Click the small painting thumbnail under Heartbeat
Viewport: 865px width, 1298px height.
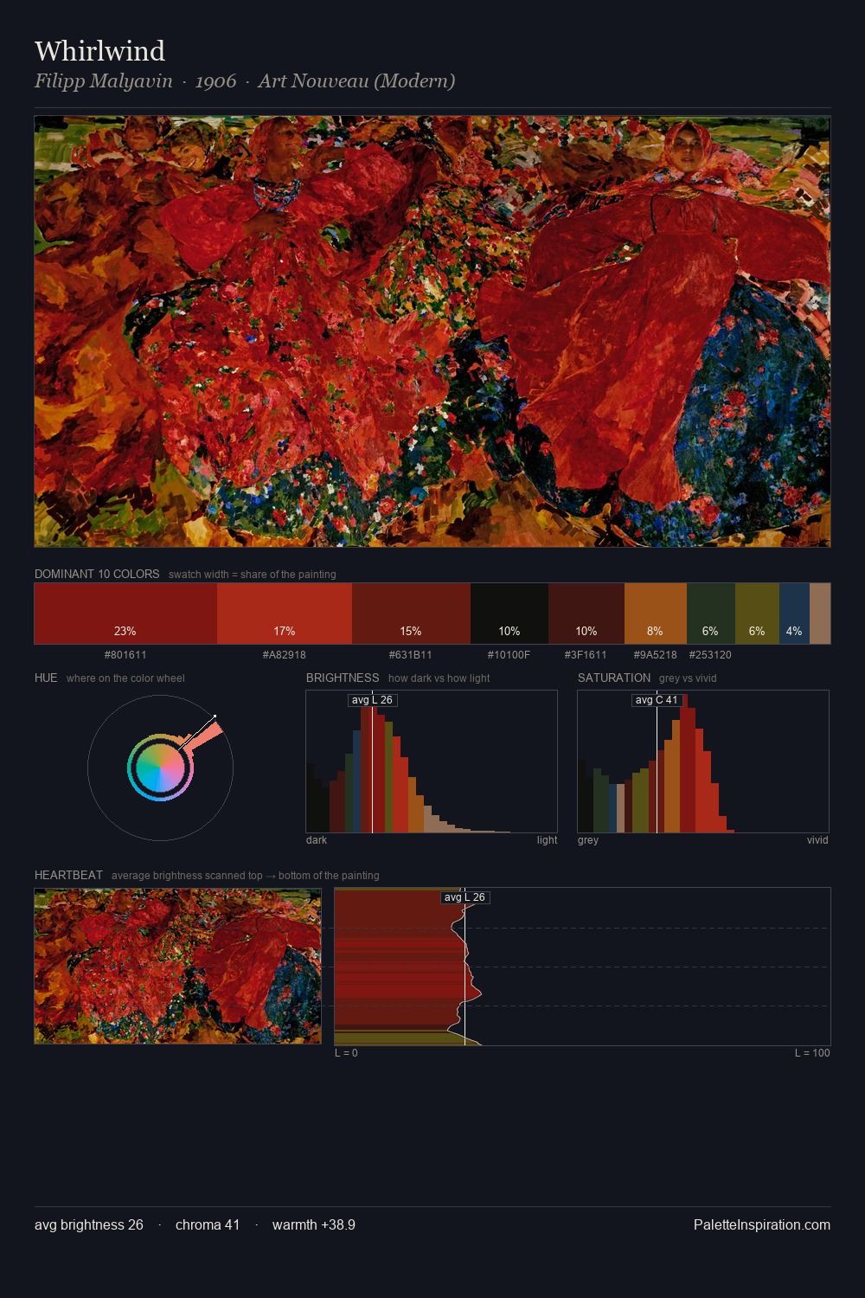tap(177, 967)
